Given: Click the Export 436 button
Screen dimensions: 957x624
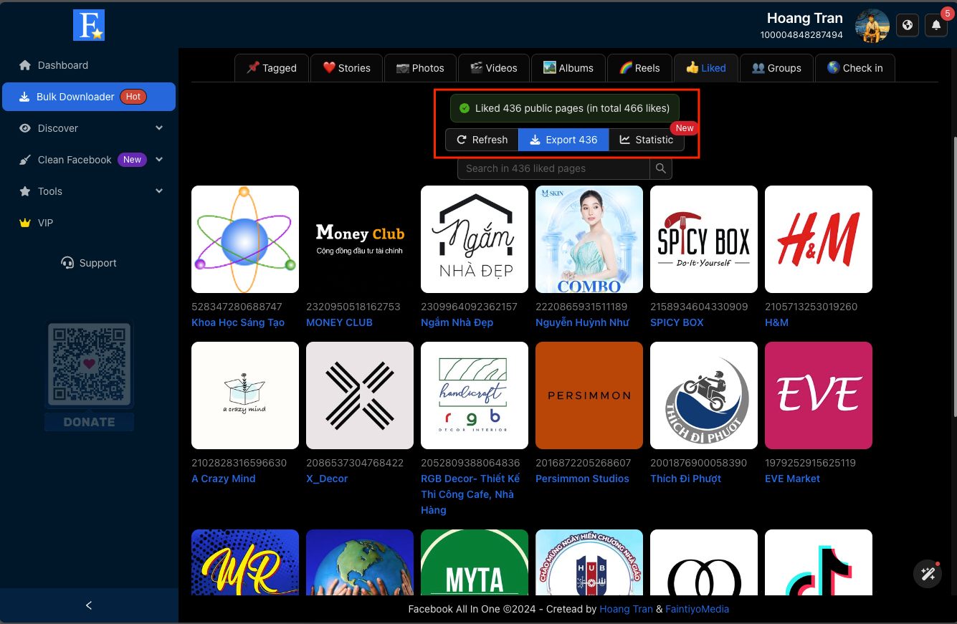Looking at the screenshot, I should tap(563, 140).
